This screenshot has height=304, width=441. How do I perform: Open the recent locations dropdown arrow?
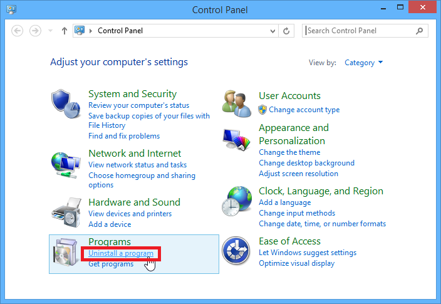click(50, 31)
